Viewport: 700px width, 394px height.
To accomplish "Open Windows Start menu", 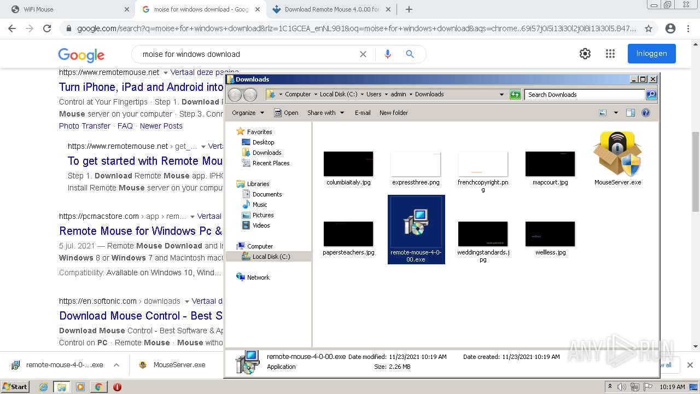I will pos(15,387).
